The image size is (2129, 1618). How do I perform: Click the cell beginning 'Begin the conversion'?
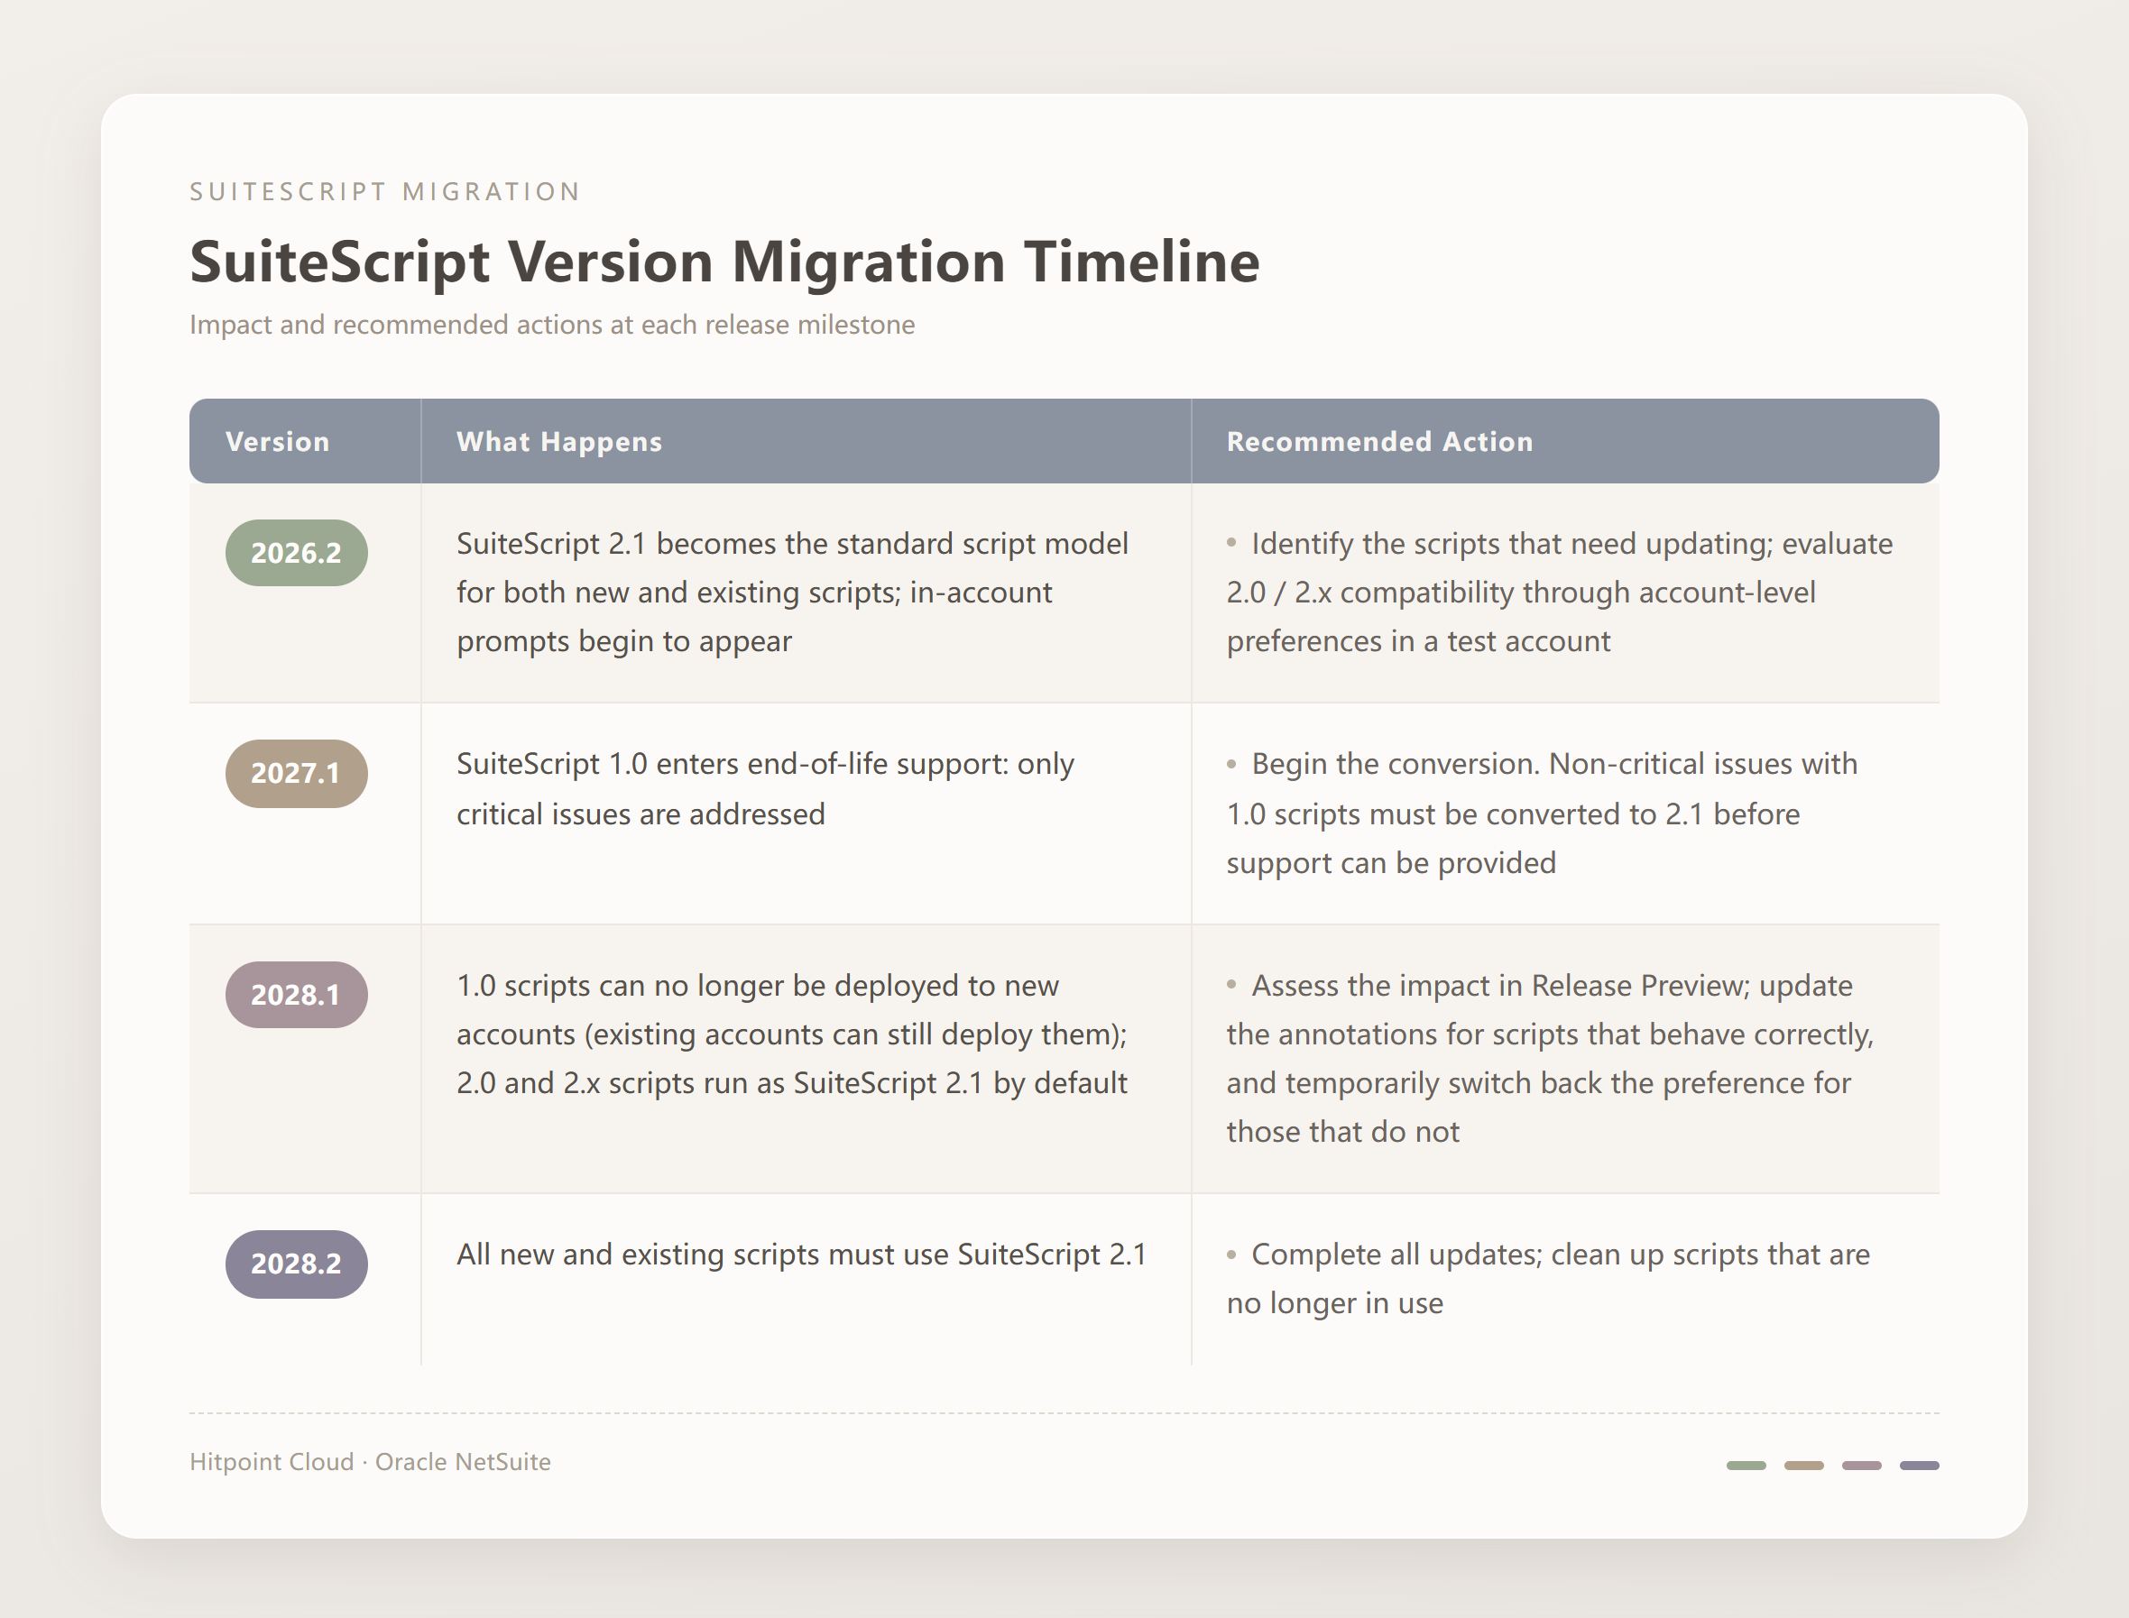(x=1565, y=813)
